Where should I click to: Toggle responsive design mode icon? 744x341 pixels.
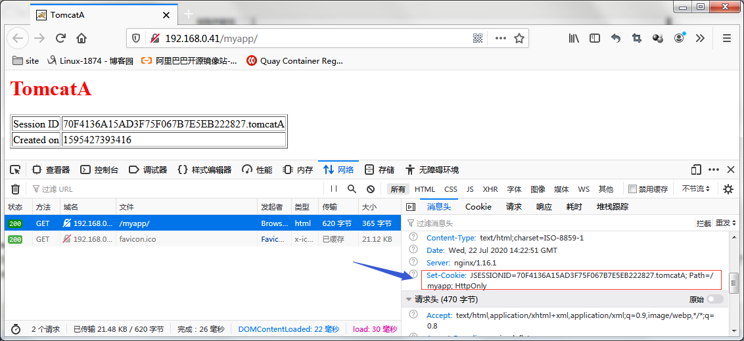[x=696, y=170]
